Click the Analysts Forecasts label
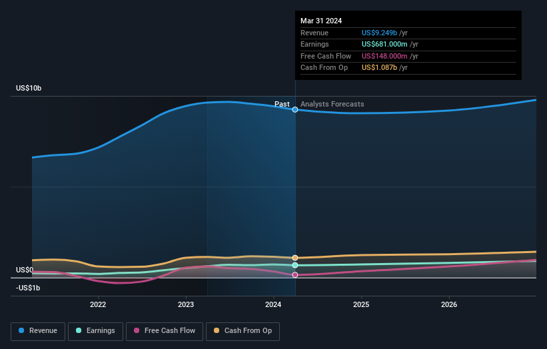 [x=332, y=104]
